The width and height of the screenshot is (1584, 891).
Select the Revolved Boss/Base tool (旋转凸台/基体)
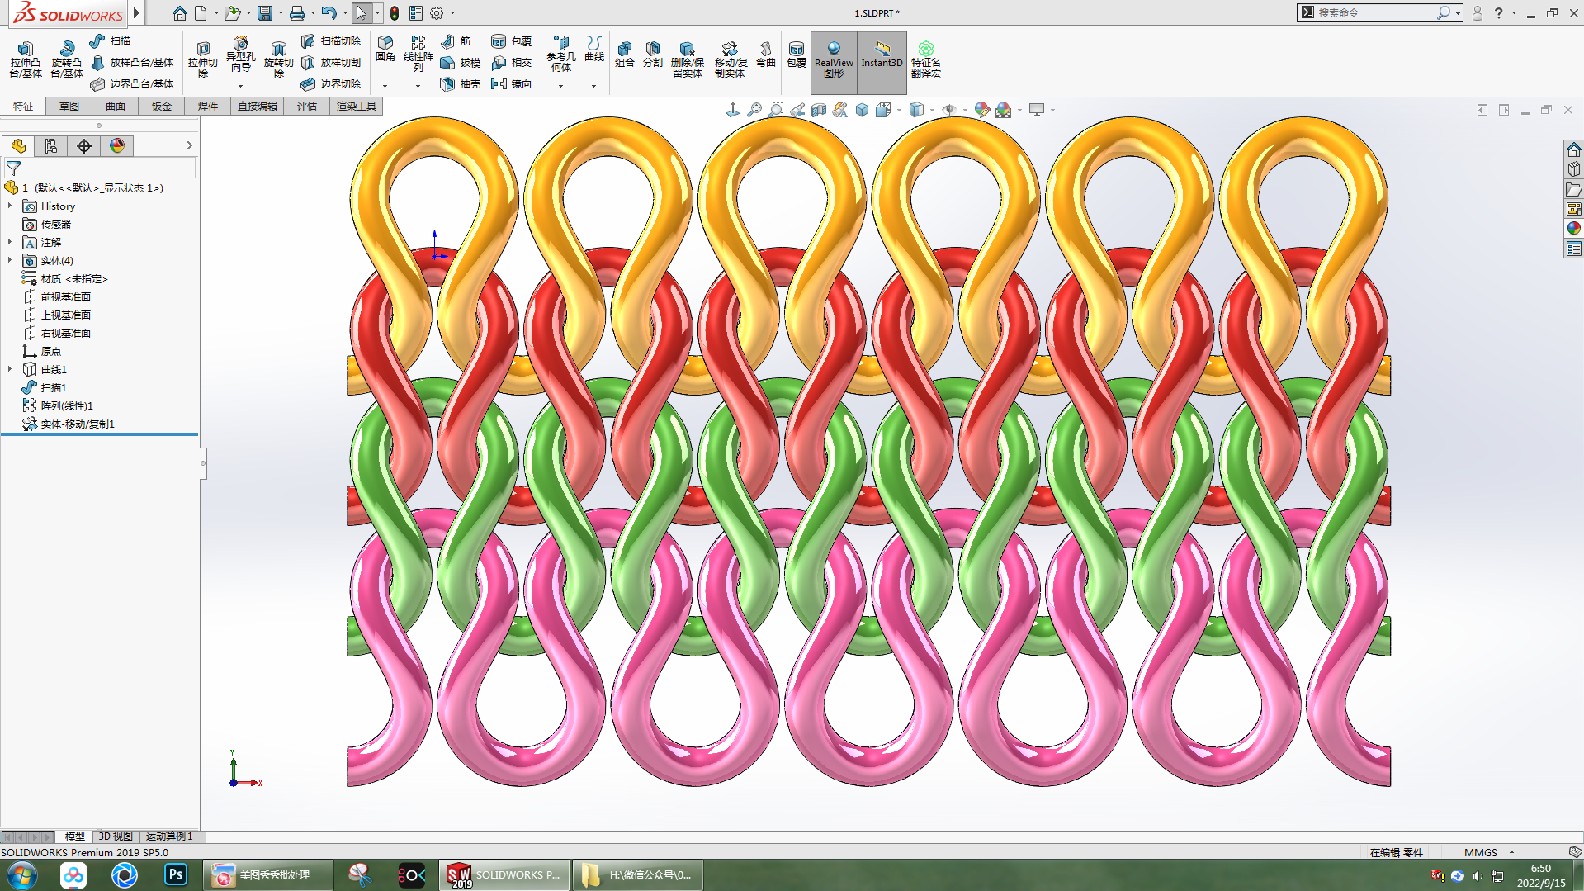67,59
